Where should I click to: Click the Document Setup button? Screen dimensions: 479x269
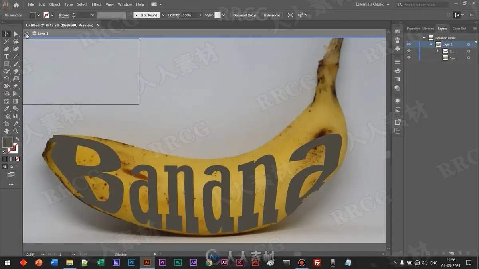(x=245, y=15)
